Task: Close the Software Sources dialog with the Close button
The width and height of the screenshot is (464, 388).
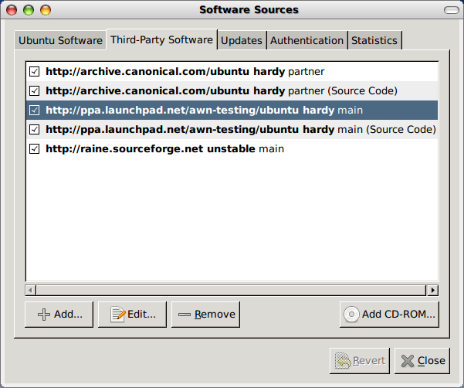Action: tap(422, 361)
